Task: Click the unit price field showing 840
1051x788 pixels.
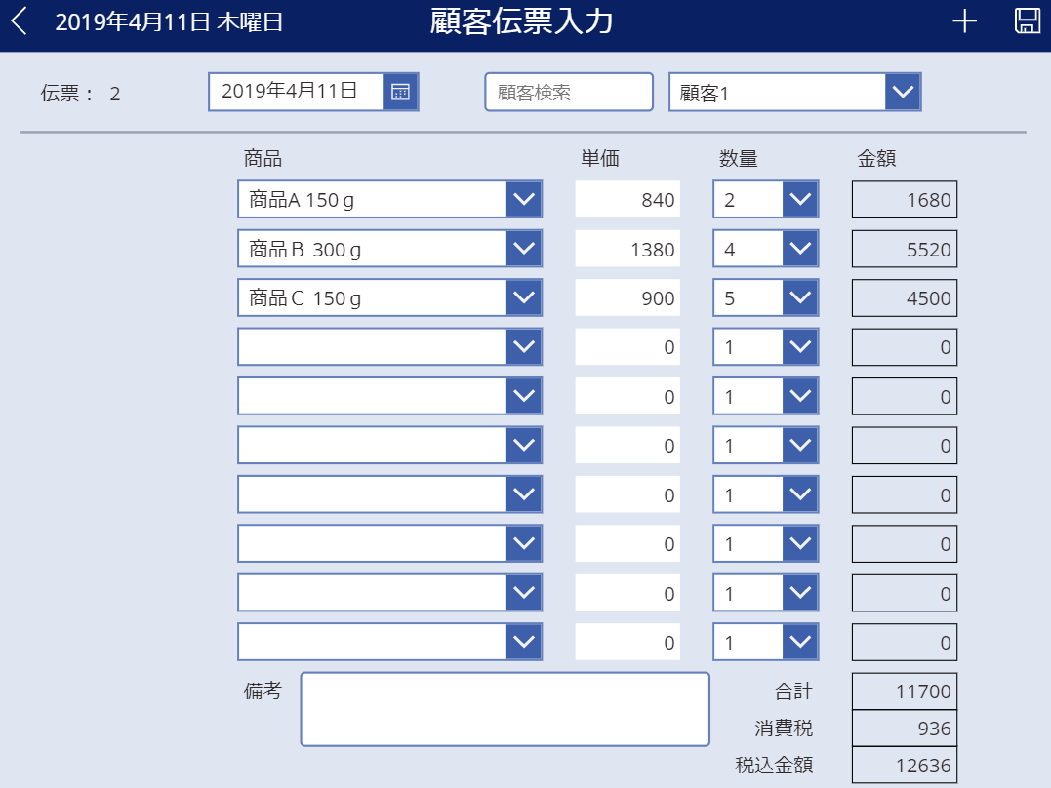Action: tap(627, 199)
